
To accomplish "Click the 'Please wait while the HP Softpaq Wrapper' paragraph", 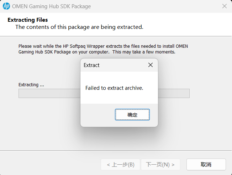I will (x=103, y=49).
